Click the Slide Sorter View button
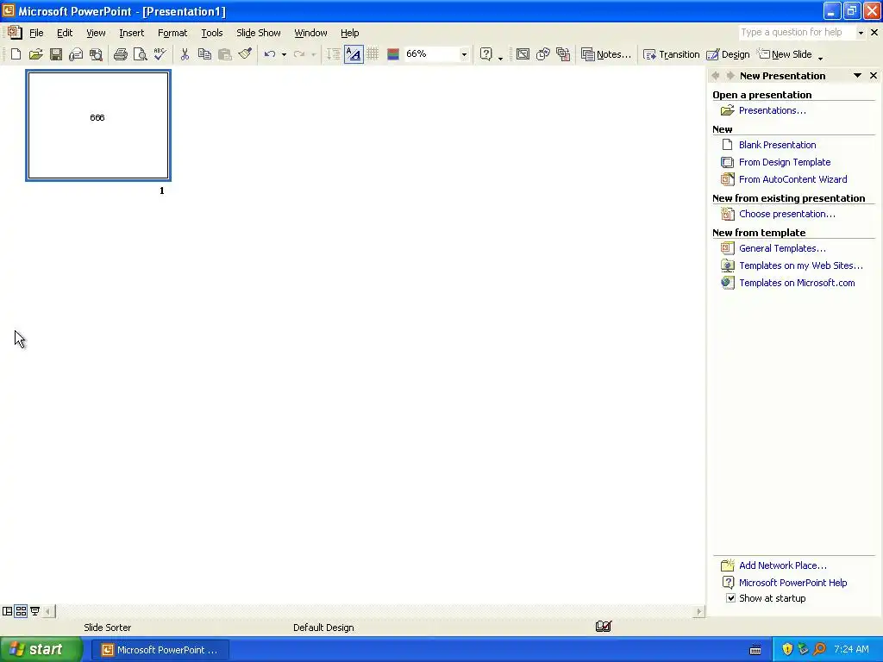Screen dimensions: 883x662 pos(21,611)
